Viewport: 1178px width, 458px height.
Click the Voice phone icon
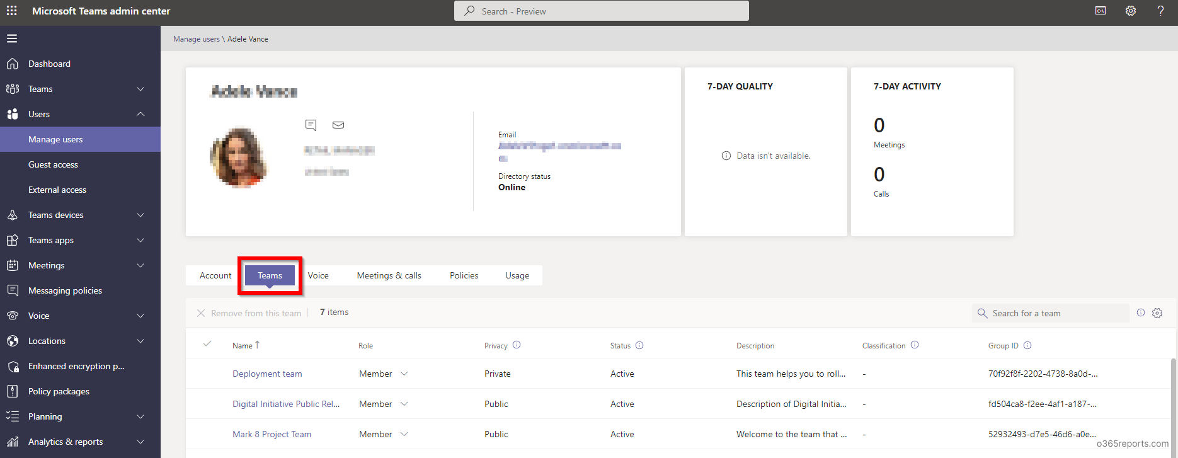click(x=13, y=316)
